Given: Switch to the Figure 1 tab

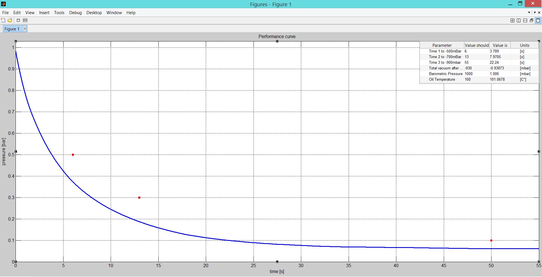Looking at the screenshot, I should pos(12,29).
